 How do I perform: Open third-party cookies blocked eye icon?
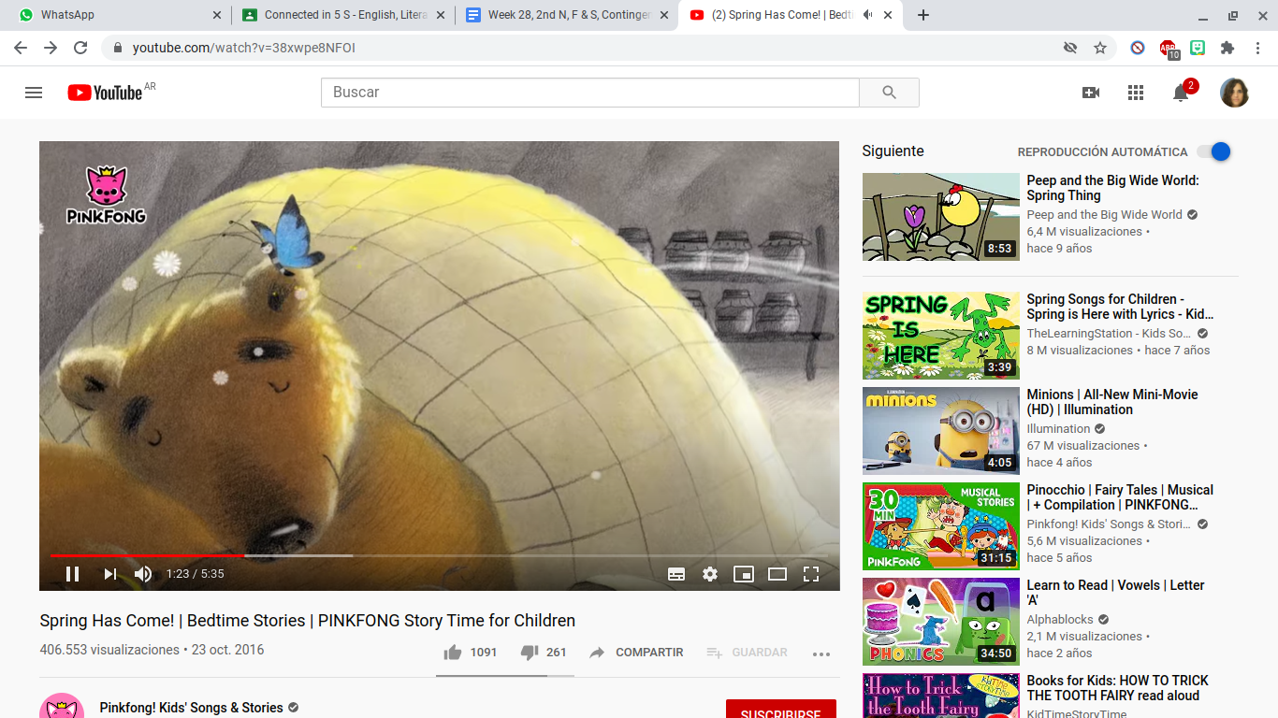[1070, 48]
